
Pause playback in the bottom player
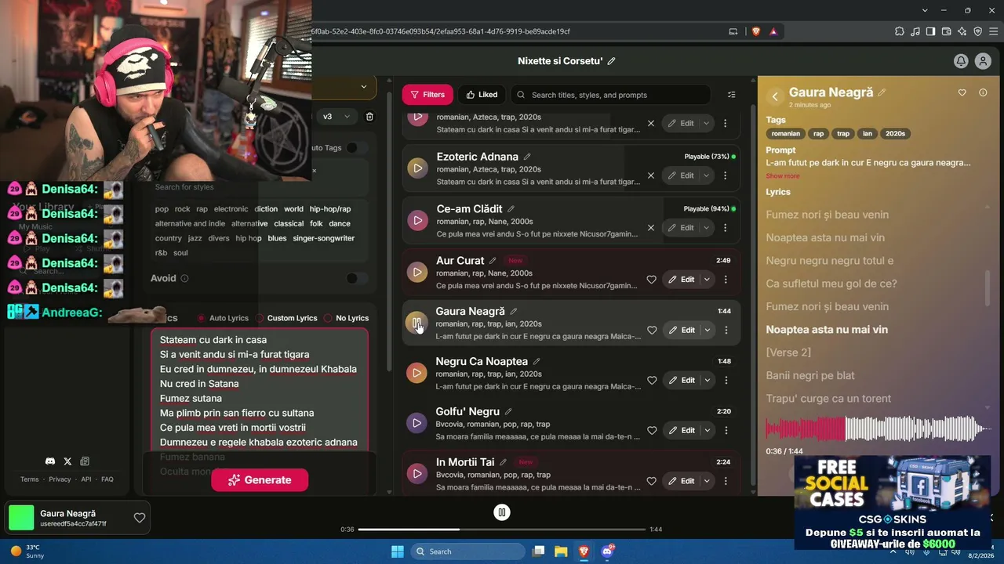[x=502, y=512]
